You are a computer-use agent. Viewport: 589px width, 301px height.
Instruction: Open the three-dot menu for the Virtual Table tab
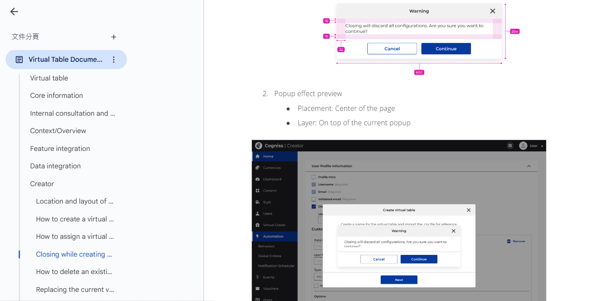114,60
